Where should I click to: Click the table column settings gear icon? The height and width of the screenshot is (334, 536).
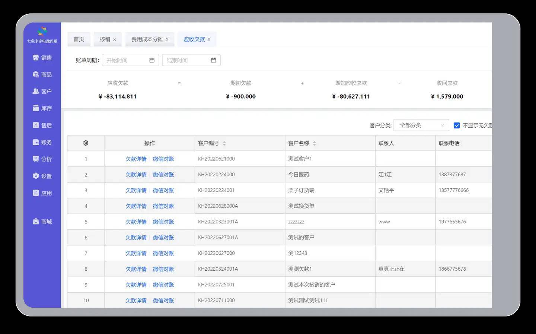[86, 143]
